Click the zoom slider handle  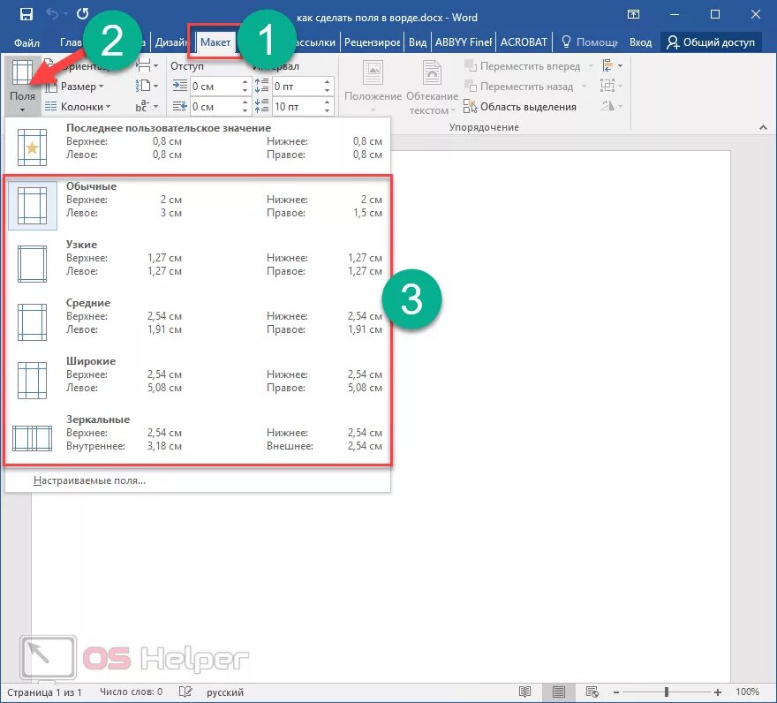(667, 692)
